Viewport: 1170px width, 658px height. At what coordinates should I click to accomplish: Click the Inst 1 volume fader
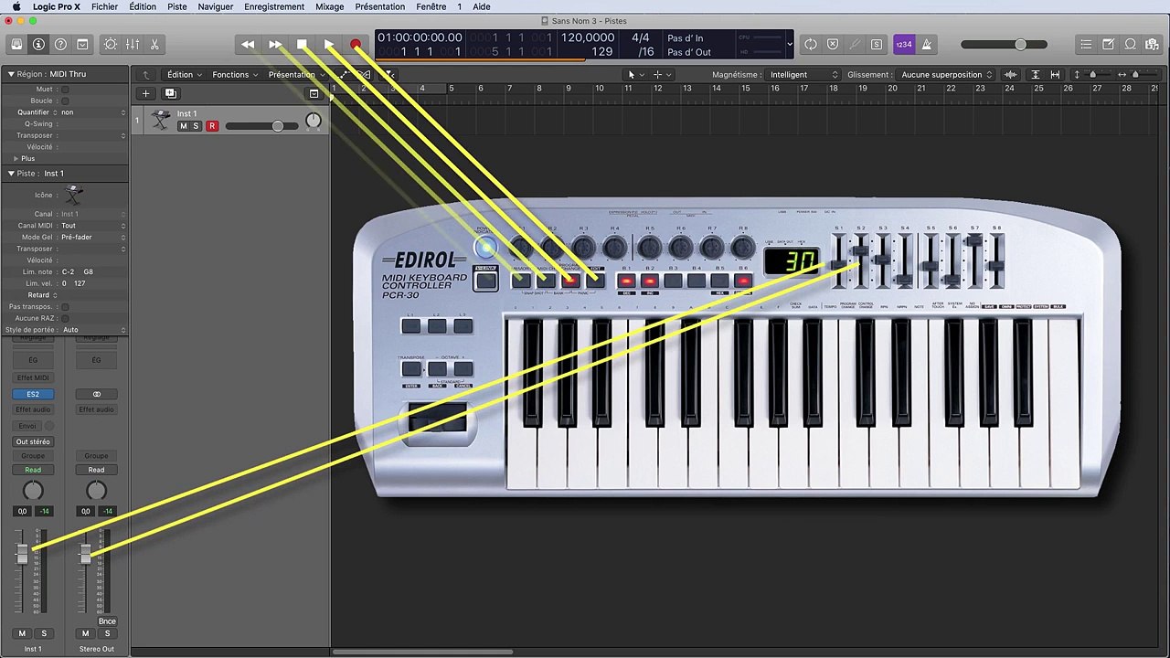[22, 552]
